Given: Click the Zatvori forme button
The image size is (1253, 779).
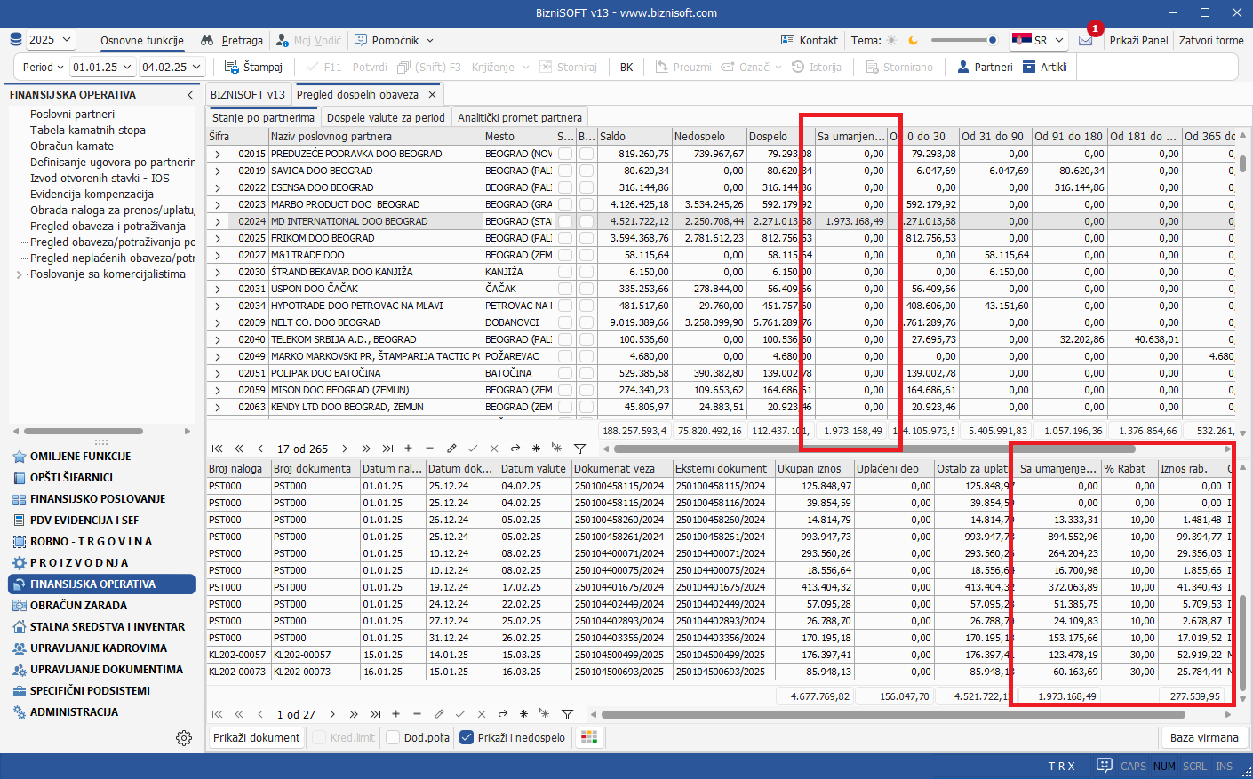Looking at the screenshot, I should (1211, 40).
